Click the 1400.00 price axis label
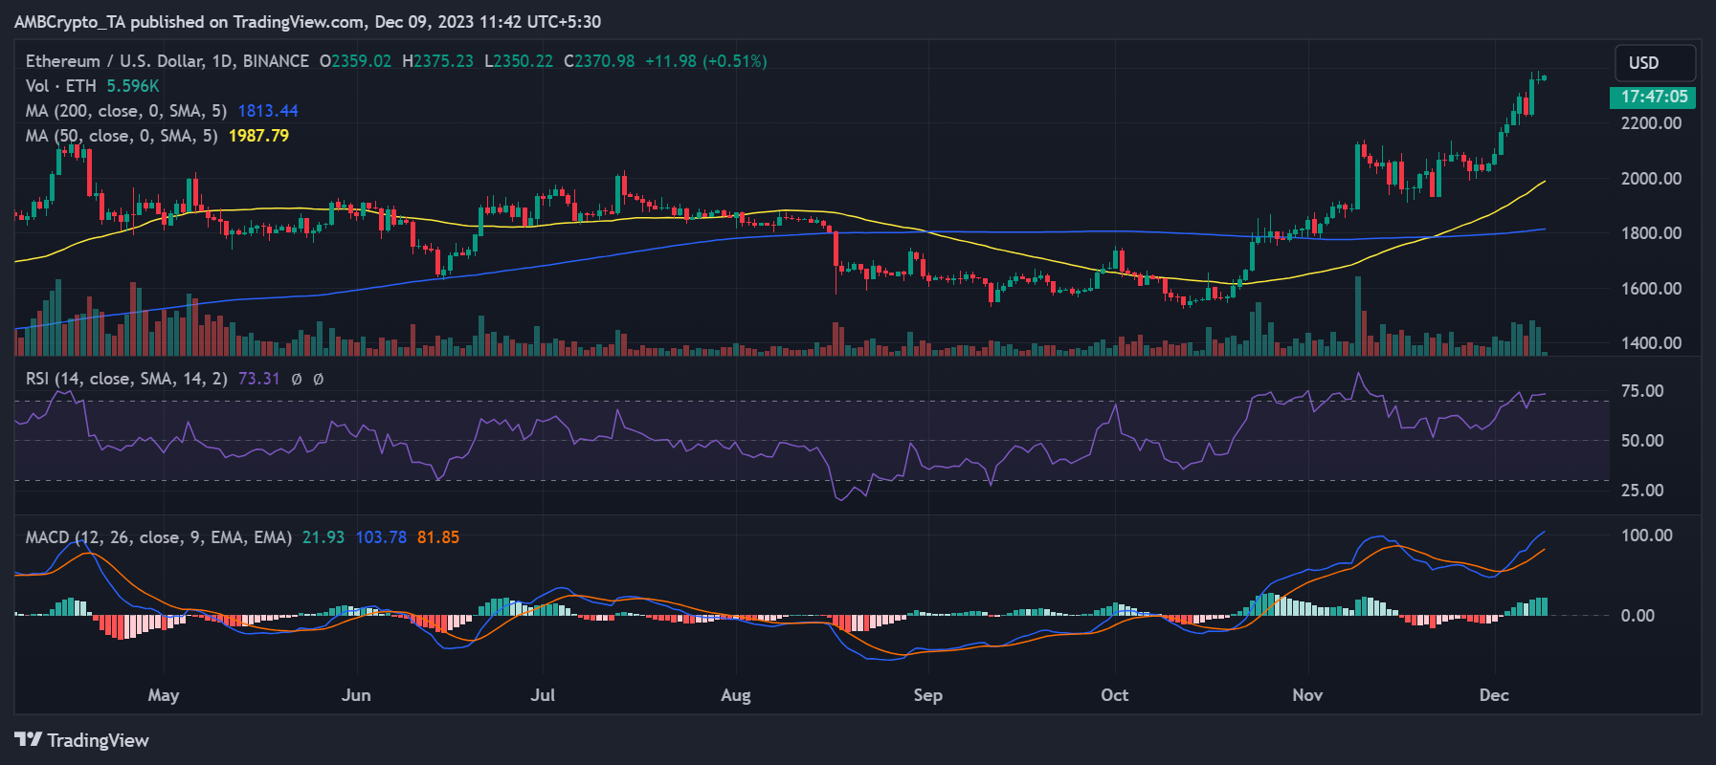Screen dimensions: 1716x765 click(x=1651, y=343)
